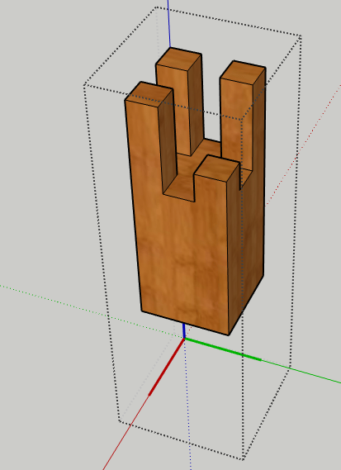This screenshot has width=341, height=470.
Task: Click the bounding box's lowest bottom corner
Action: point(244,459)
